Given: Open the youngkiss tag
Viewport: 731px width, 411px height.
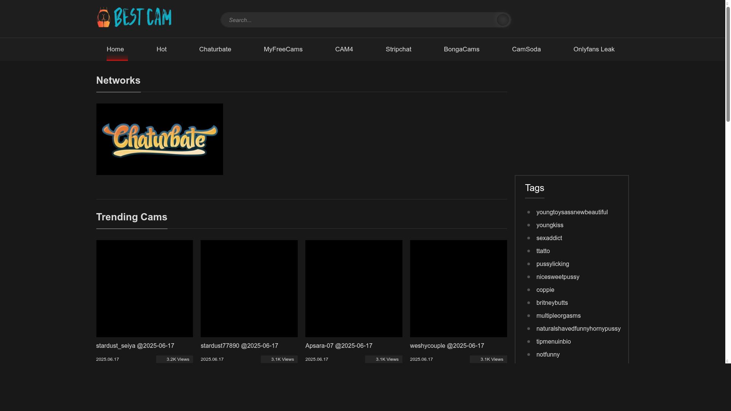Looking at the screenshot, I should point(549,225).
